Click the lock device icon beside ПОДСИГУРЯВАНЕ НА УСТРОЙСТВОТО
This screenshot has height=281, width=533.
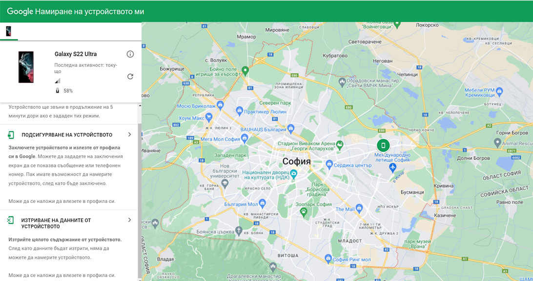coord(11,135)
